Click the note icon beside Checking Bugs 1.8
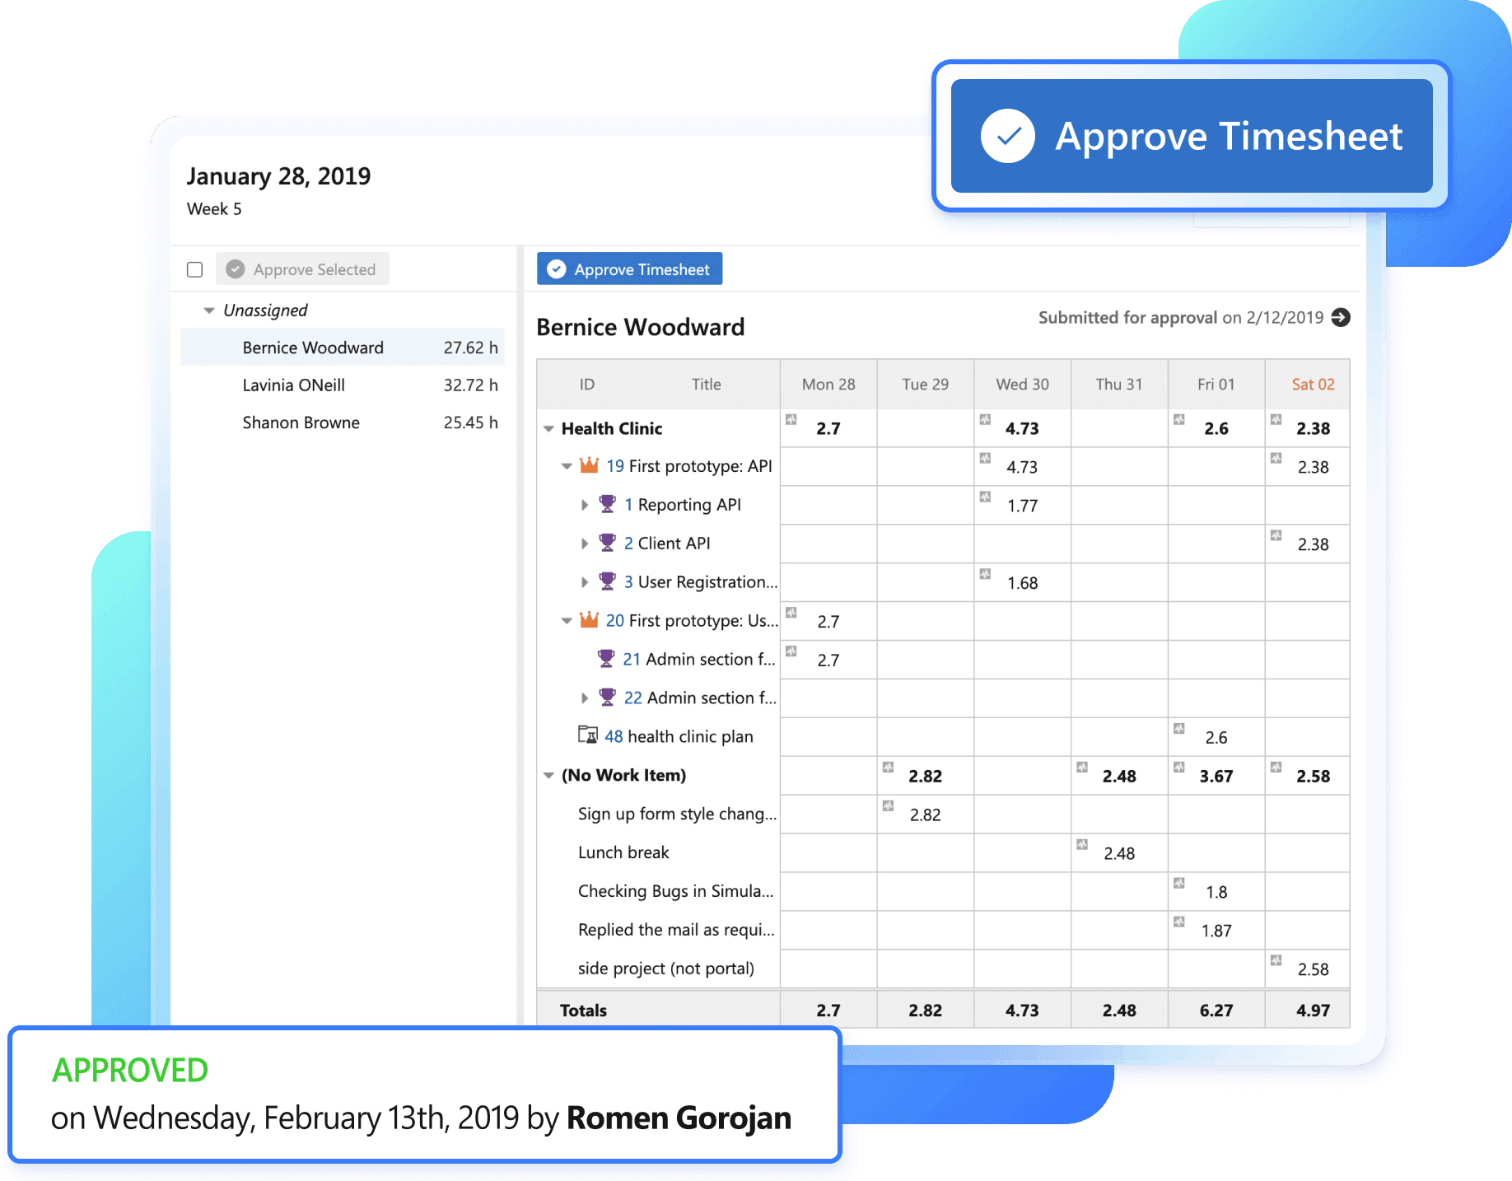This screenshot has width=1512, height=1181. pyautogui.click(x=1179, y=883)
